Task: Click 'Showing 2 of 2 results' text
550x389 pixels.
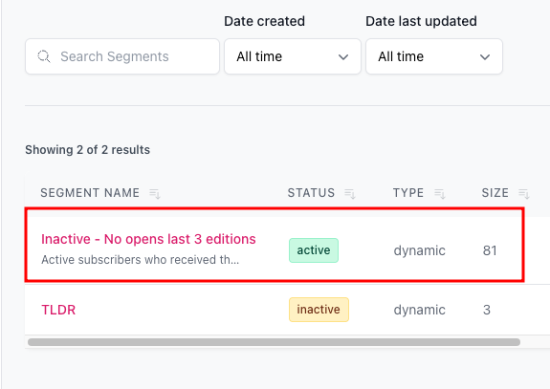Action: click(88, 150)
